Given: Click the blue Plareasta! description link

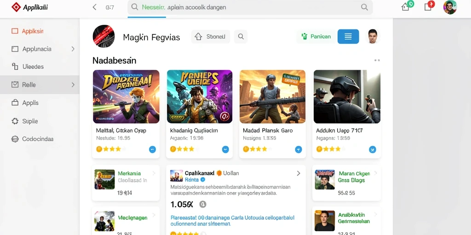Looking at the screenshot, I should [x=232, y=221].
